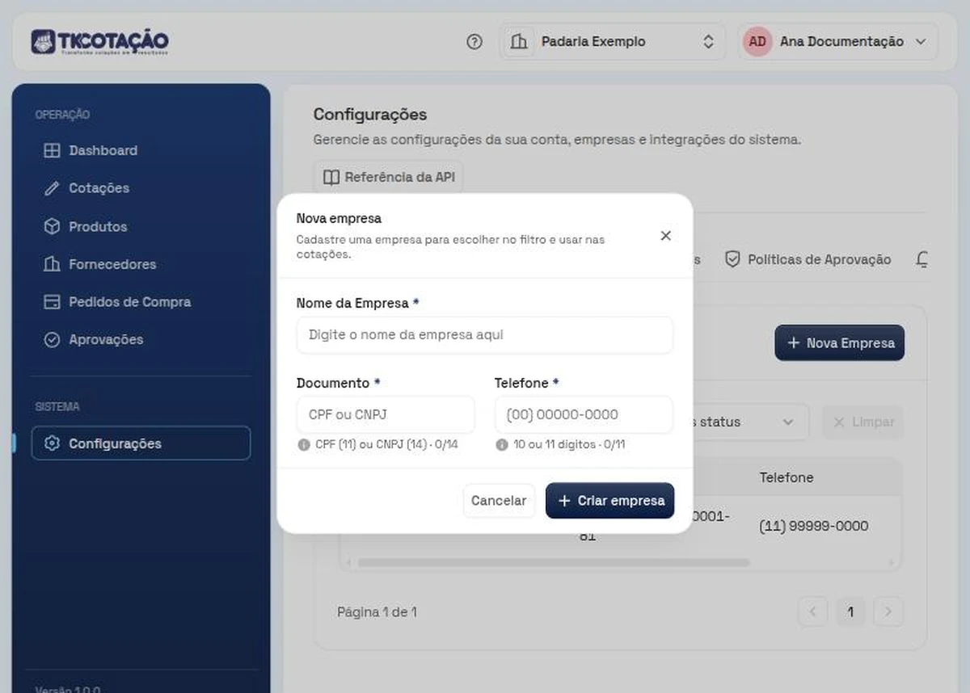Click the Nova Empresa button
Viewport: 970px width, 693px height.
click(839, 343)
